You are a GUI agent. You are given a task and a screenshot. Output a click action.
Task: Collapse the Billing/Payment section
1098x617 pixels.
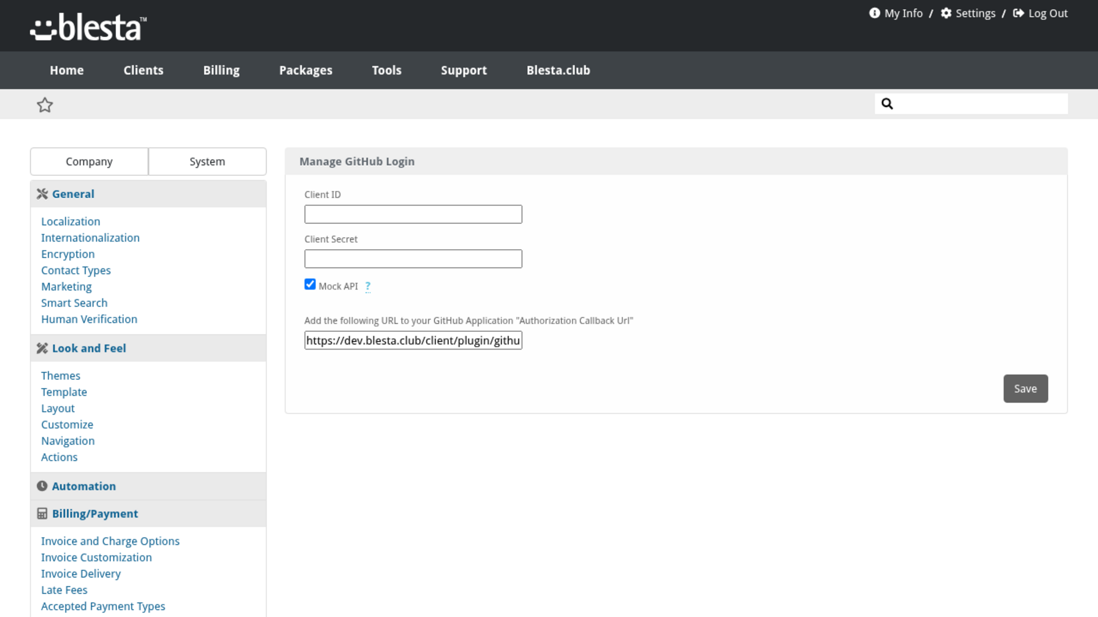tap(148, 514)
